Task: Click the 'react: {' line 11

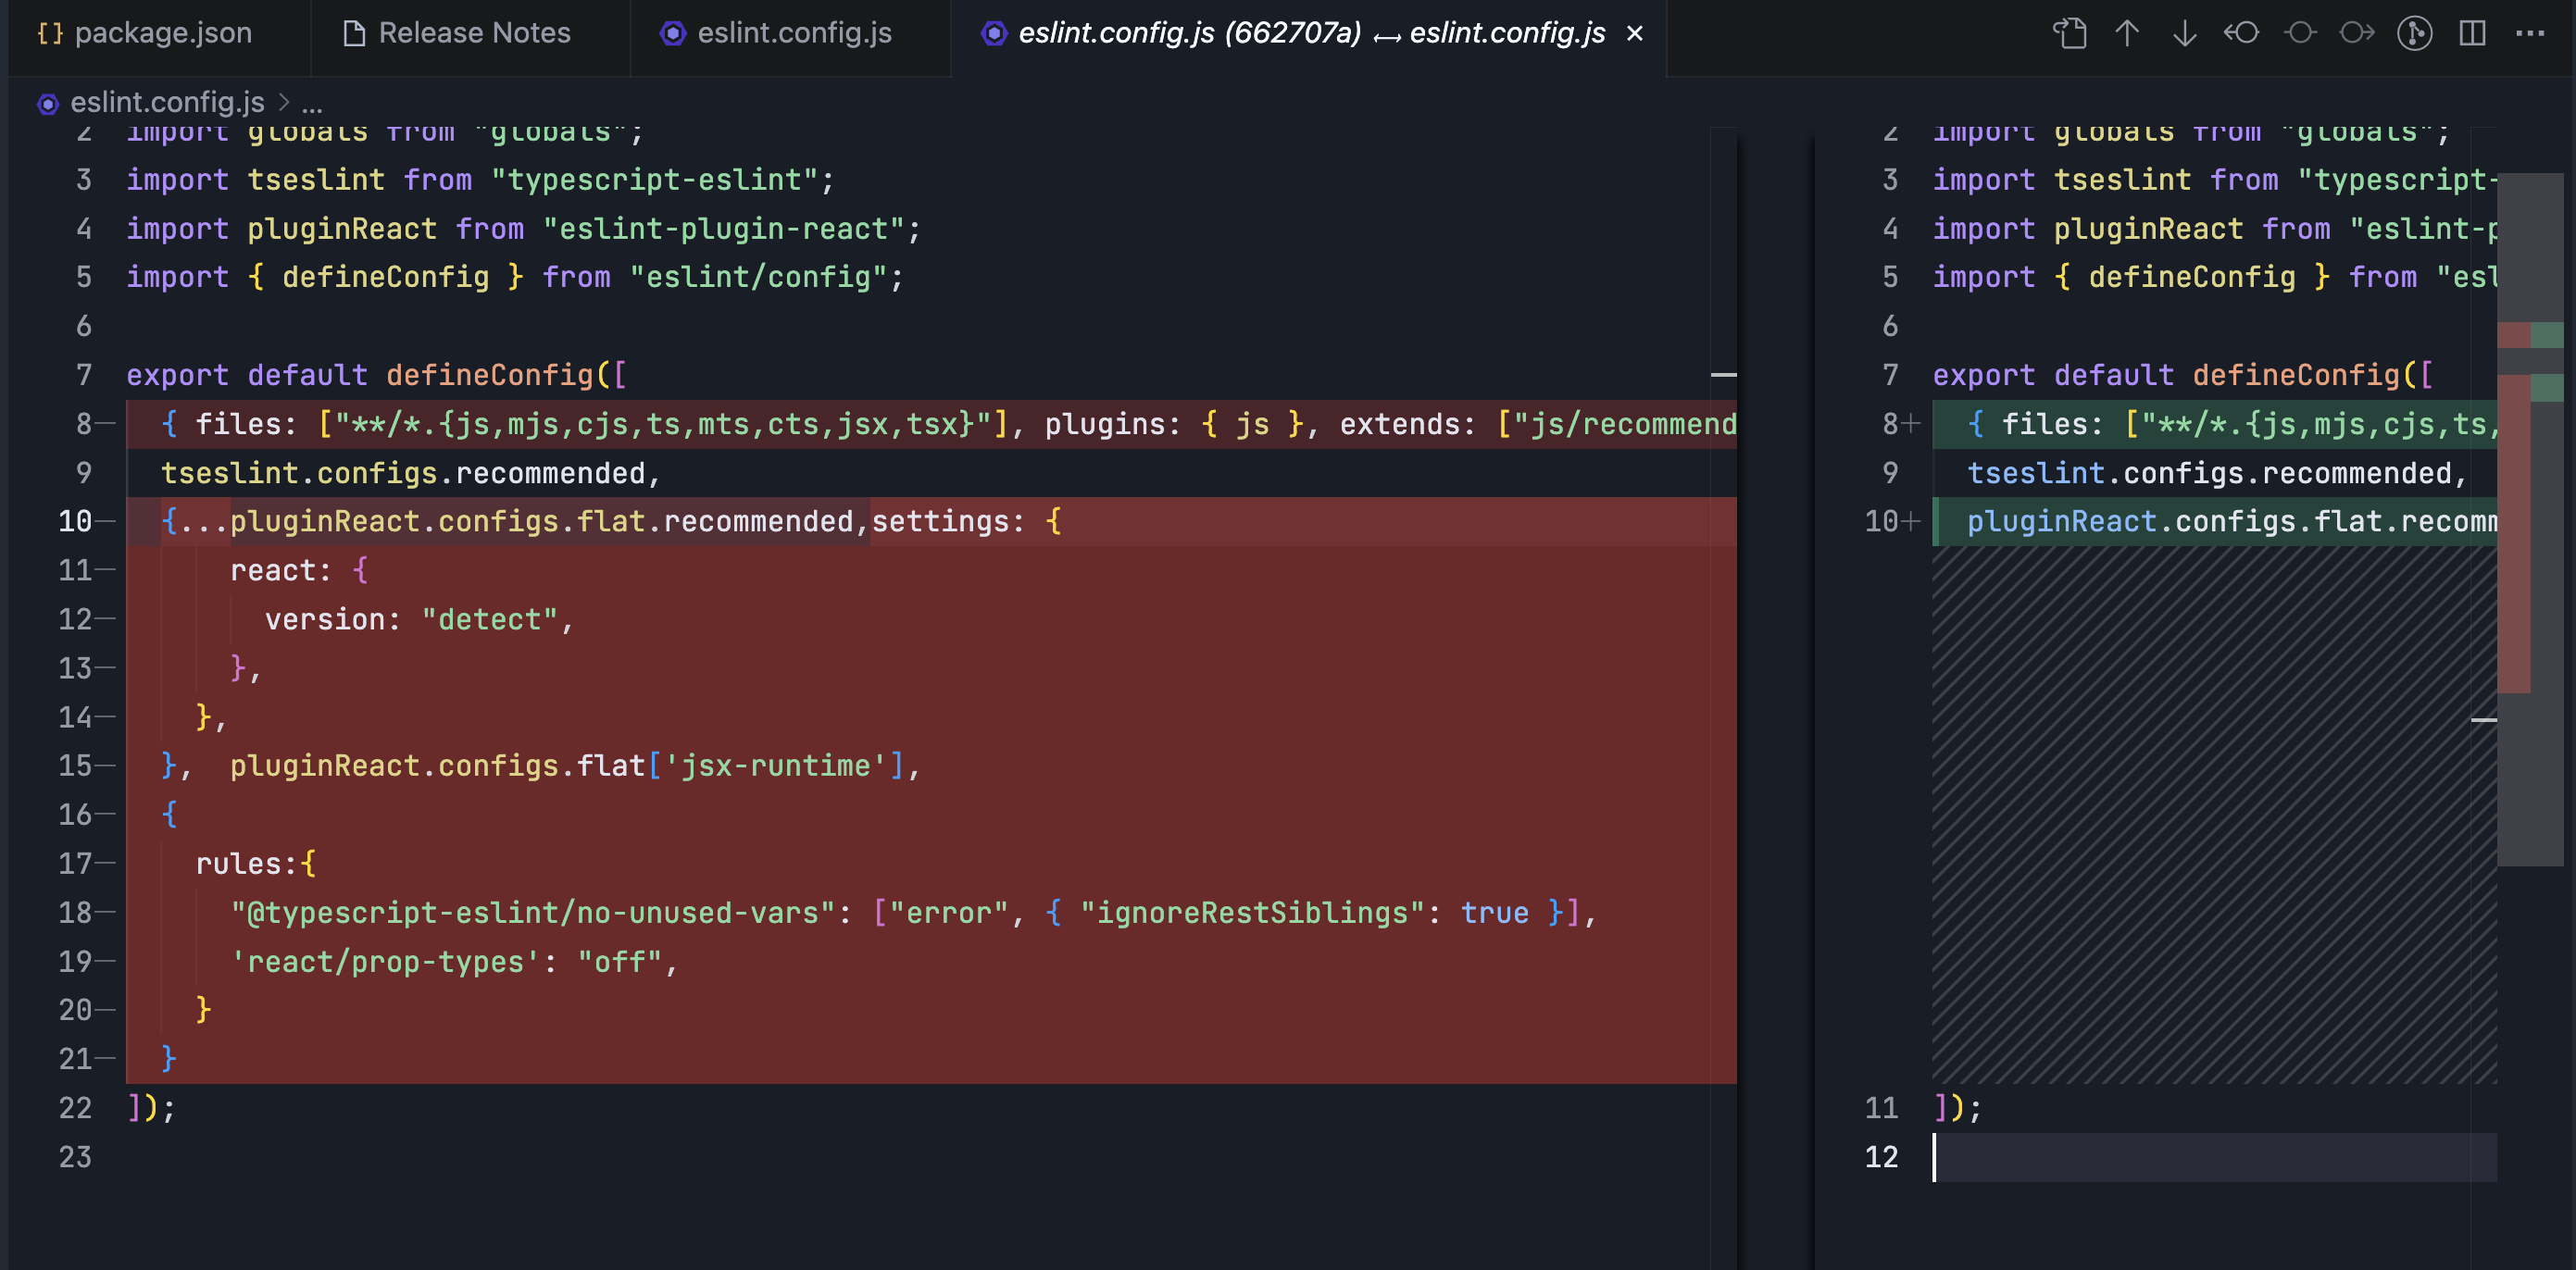Action: coord(299,570)
